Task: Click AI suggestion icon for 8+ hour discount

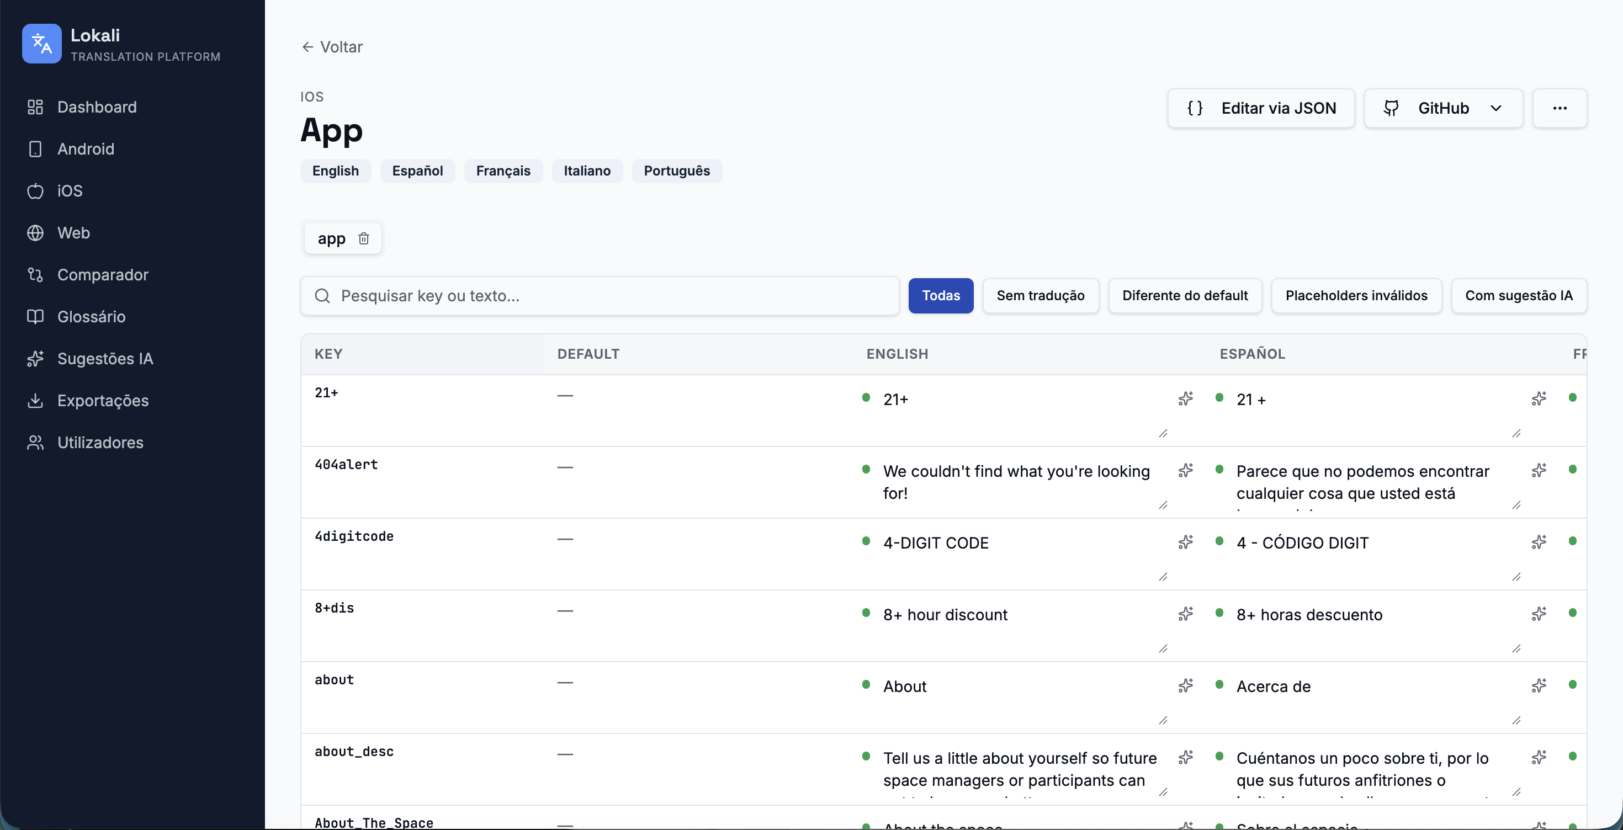Action: (x=1185, y=613)
